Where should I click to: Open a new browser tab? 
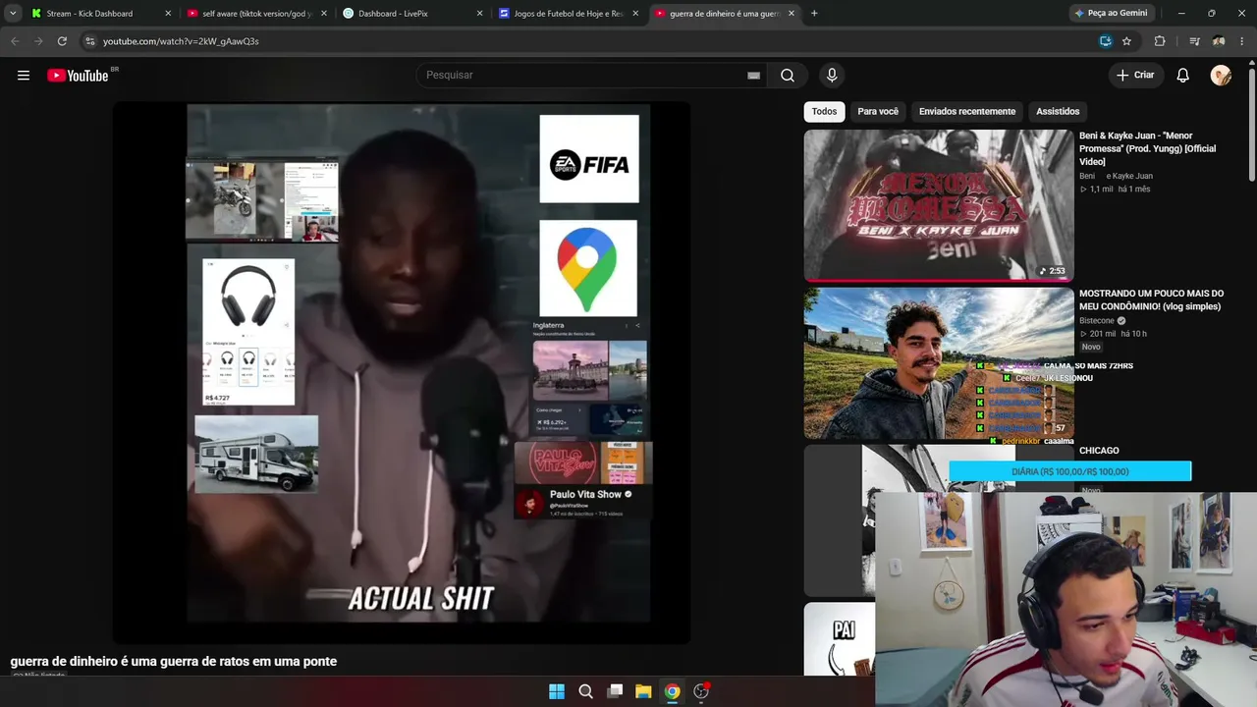point(814,14)
